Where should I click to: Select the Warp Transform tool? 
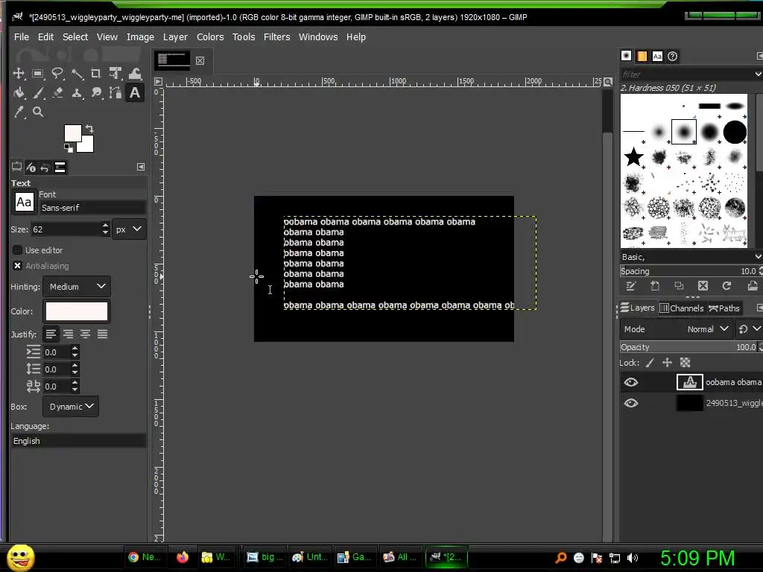click(x=135, y=74)
